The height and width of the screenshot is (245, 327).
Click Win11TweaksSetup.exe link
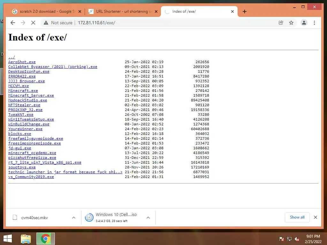[31, 119]
